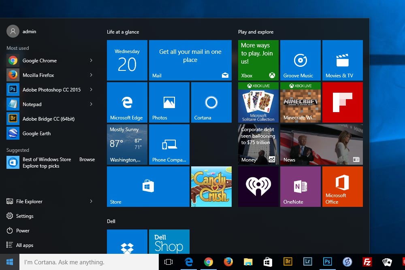This screenshot has height=270, width=405.
Task: Expand the Mozilla Firefox jump list arrow
Action: coord(91,75)
